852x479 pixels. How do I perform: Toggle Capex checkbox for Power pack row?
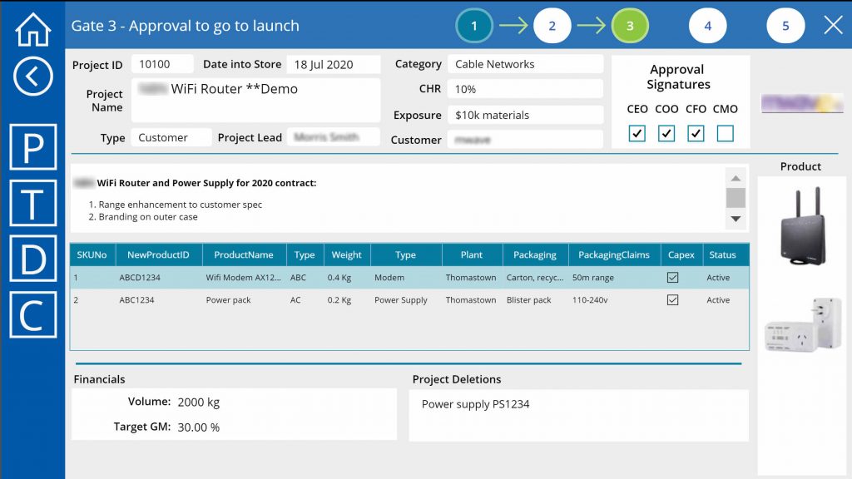(x=672, y=299)
